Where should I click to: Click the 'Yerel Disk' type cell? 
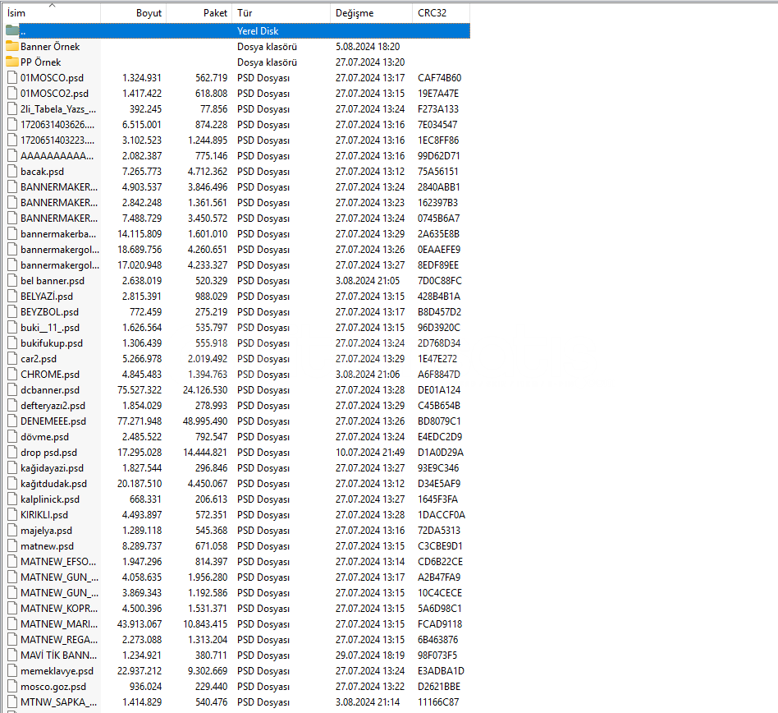[x=258, y=30]
